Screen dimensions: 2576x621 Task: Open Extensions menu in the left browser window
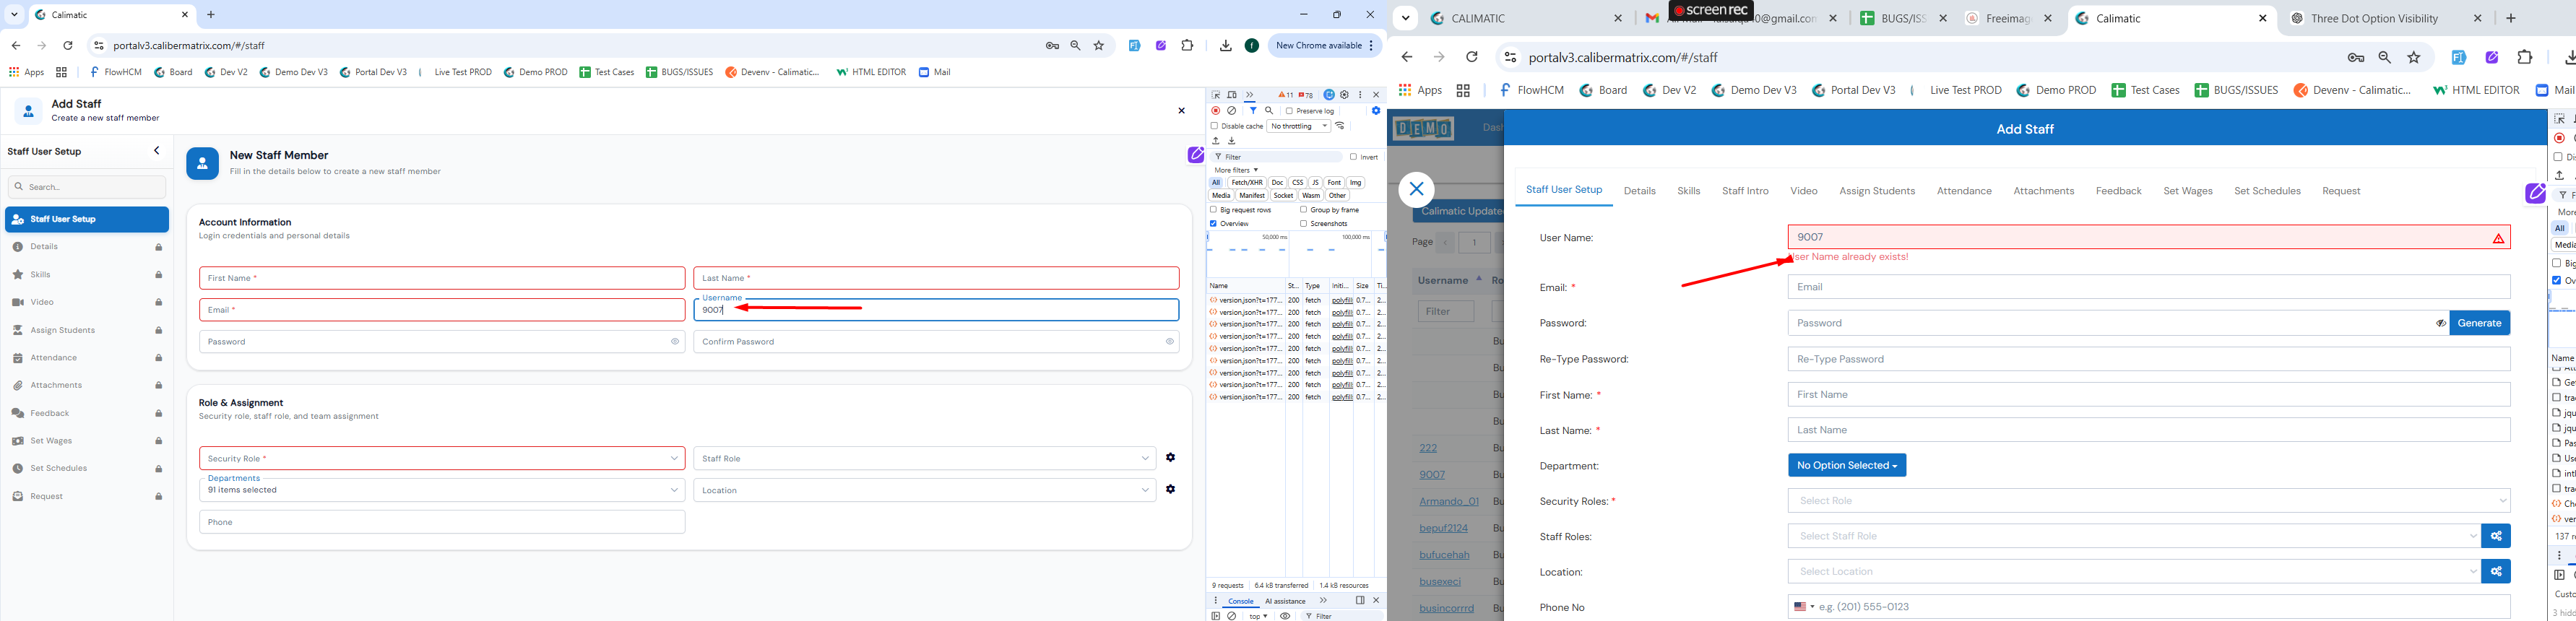tap(1188, 46)
